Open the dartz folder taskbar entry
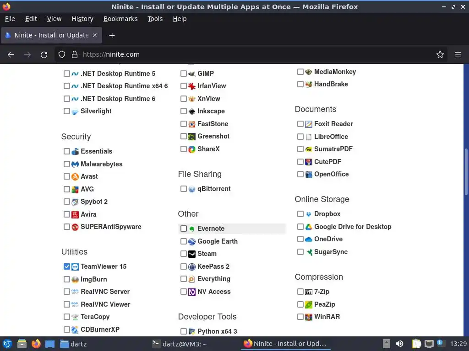 74,344
